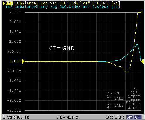Click the -1.500 scale value
Viewport: 145px width, 120px height.
(x=14, y=91)
